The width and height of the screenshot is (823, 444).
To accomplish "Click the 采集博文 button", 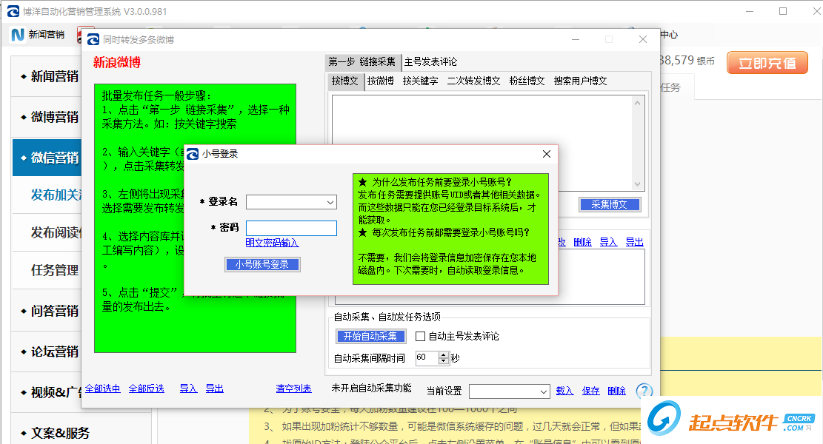I will [x=610, y=204].
